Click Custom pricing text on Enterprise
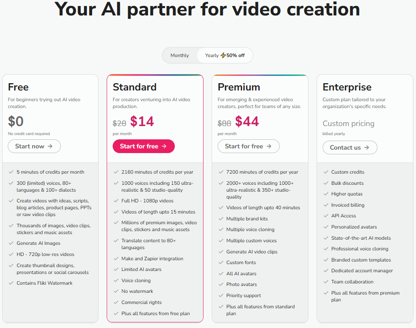 tap(348, 123)
